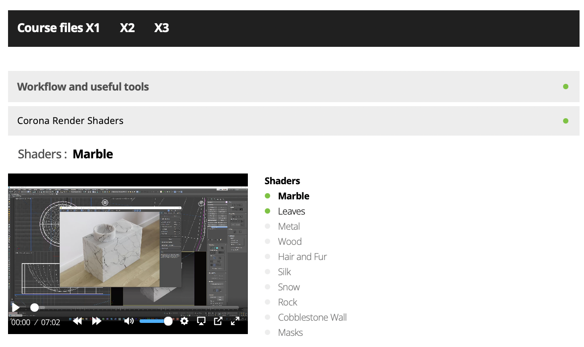The image size is (584, 347).
Task: Toggle the green completion dot next to Marble
Action: [268, 195]
